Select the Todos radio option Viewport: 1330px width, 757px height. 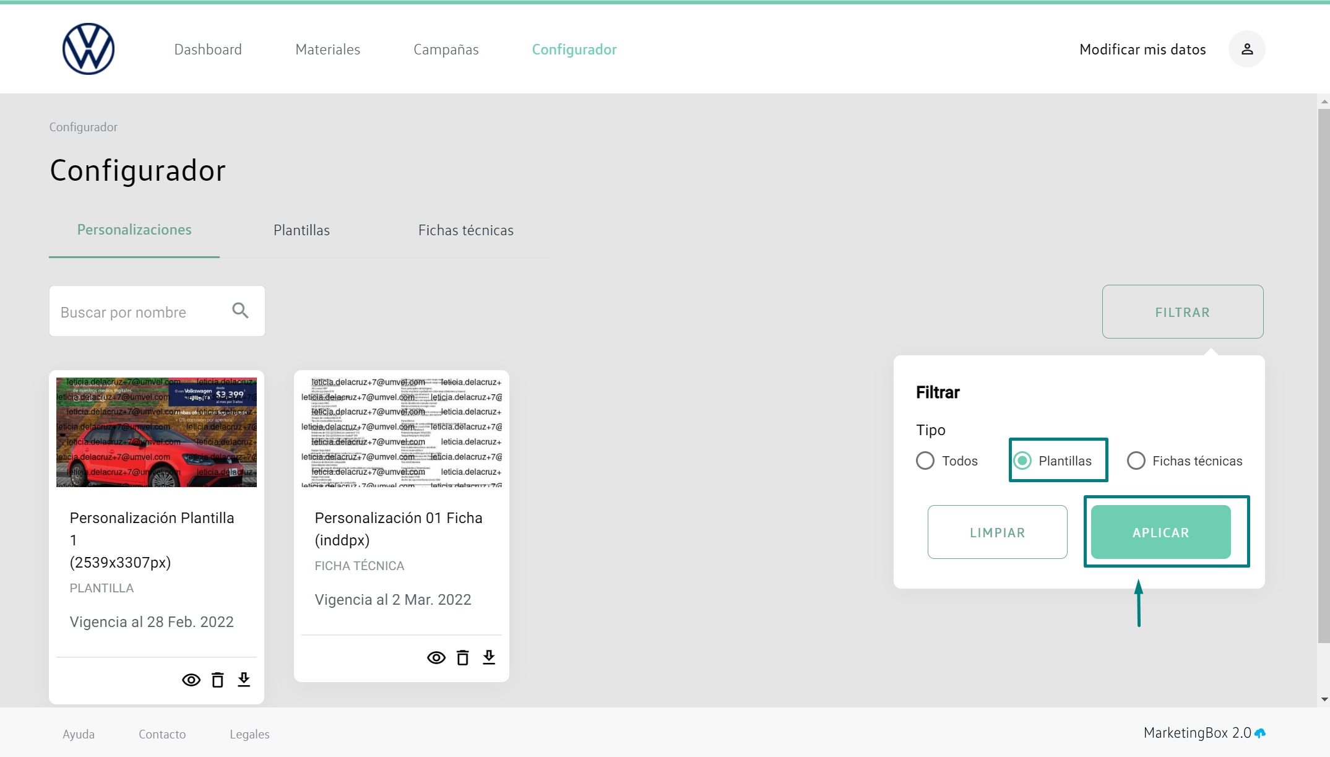925,461
